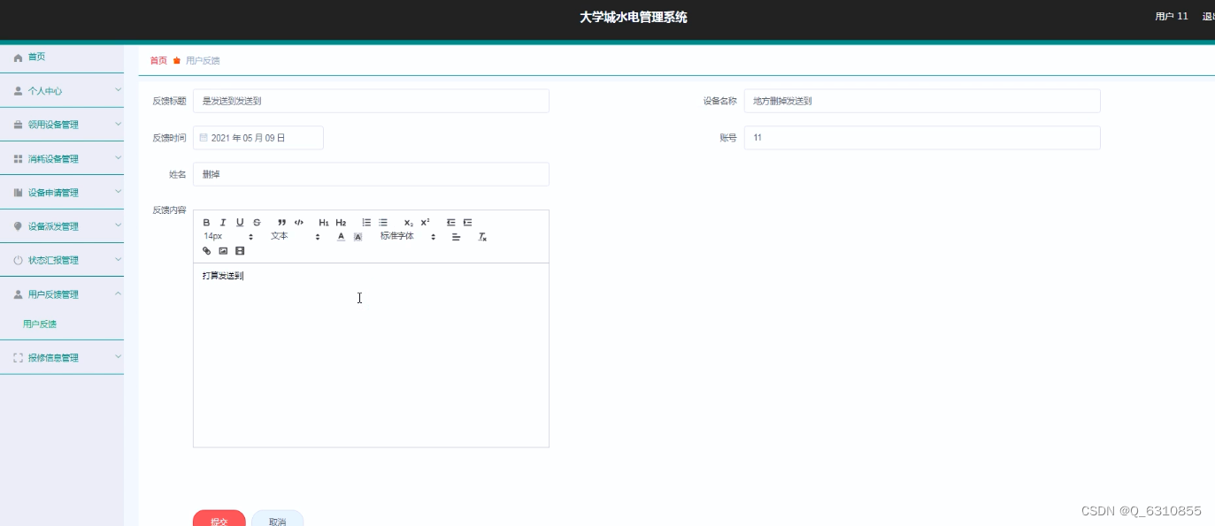1215x526 pixels.
Task: Click the 首页 breadcrumb link
Action: pos(158,61)
